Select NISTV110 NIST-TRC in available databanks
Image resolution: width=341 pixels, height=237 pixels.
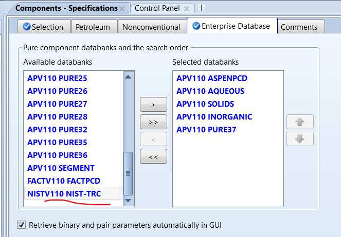(x=64, y=193)
